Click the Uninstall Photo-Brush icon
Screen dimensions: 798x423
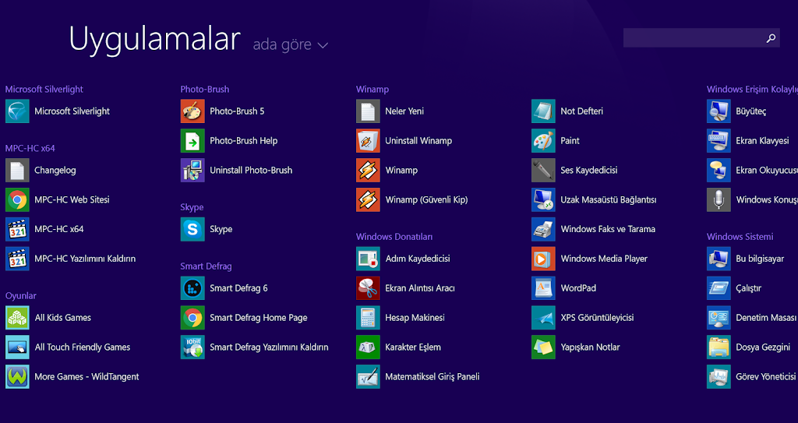[x=192, y=170]
